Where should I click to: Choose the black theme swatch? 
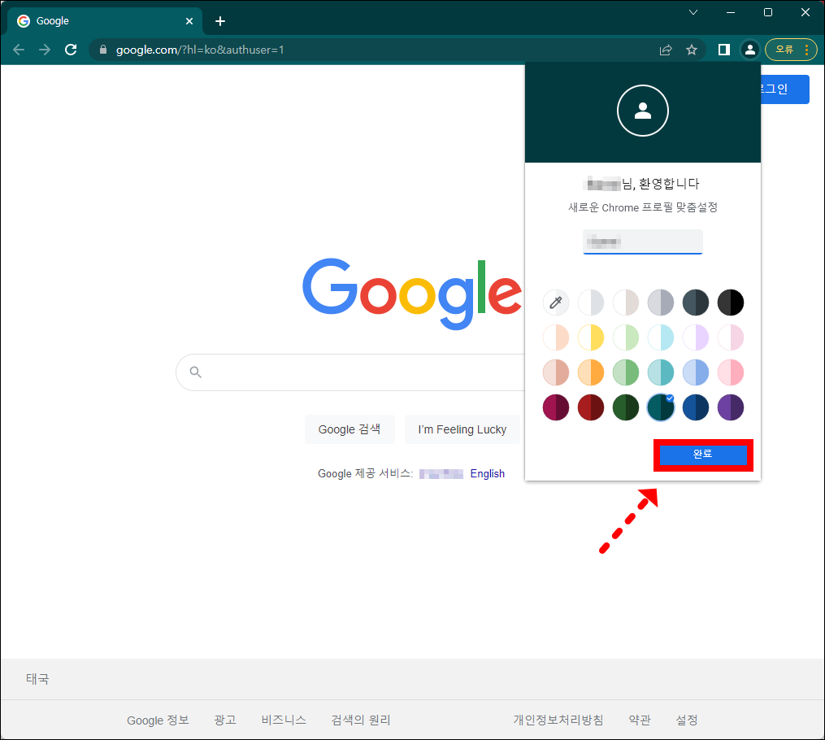(x=731, y=303)
